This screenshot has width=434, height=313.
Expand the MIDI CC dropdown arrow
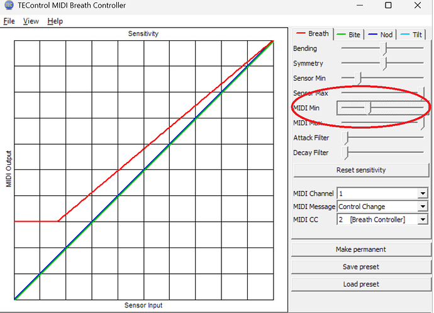tap(423, 220)
